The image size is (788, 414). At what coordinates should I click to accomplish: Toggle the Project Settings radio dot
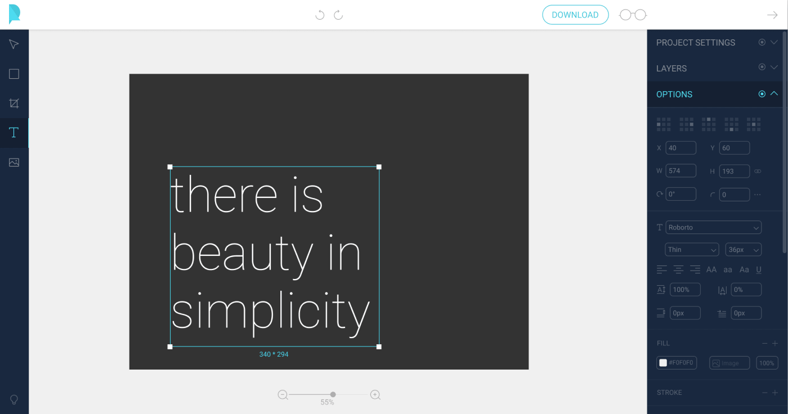coord(762,42)
